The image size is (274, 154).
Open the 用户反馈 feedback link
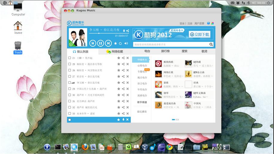click(x=199, y=23)
